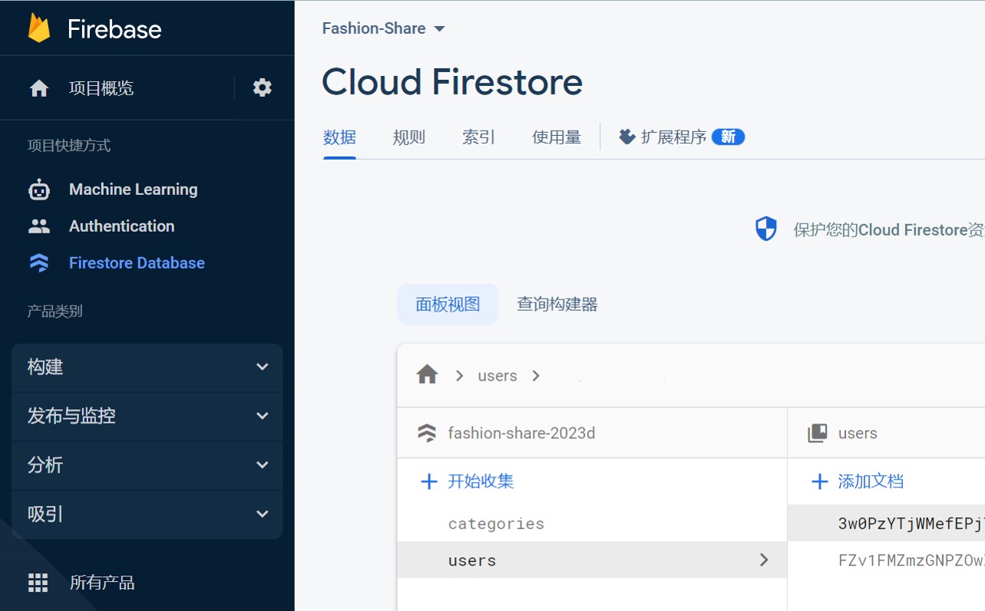This screenshot has height=611, width=985.
Task: Switch to the 规则 tab
Action: click(x=408, y=137)
